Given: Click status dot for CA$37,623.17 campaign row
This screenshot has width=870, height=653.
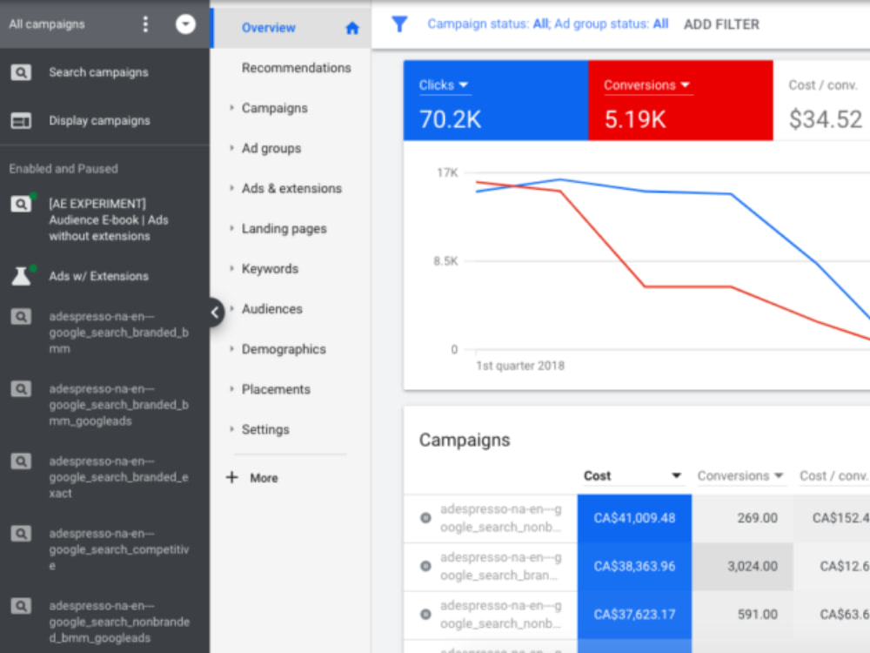Looking at the screenshot, I should click(x=425, y=615).
